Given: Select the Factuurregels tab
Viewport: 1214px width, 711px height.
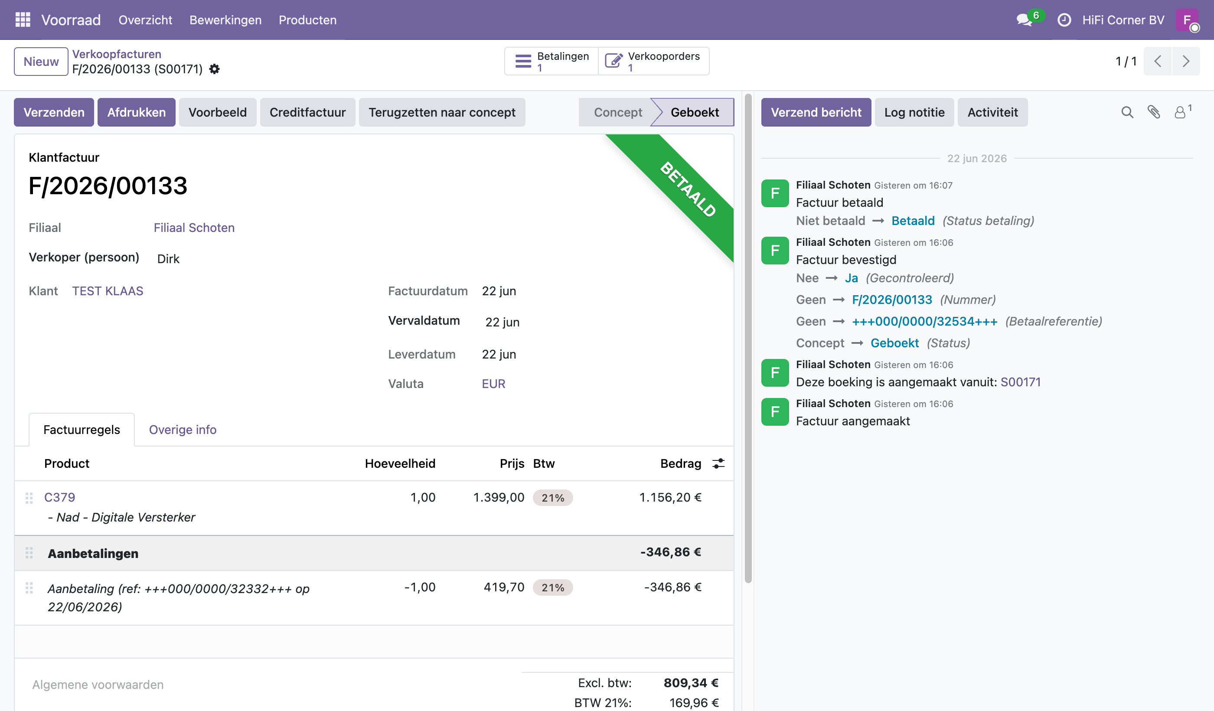Looking at the screenshot, I should pyautogui.click(x=82, y=430).
